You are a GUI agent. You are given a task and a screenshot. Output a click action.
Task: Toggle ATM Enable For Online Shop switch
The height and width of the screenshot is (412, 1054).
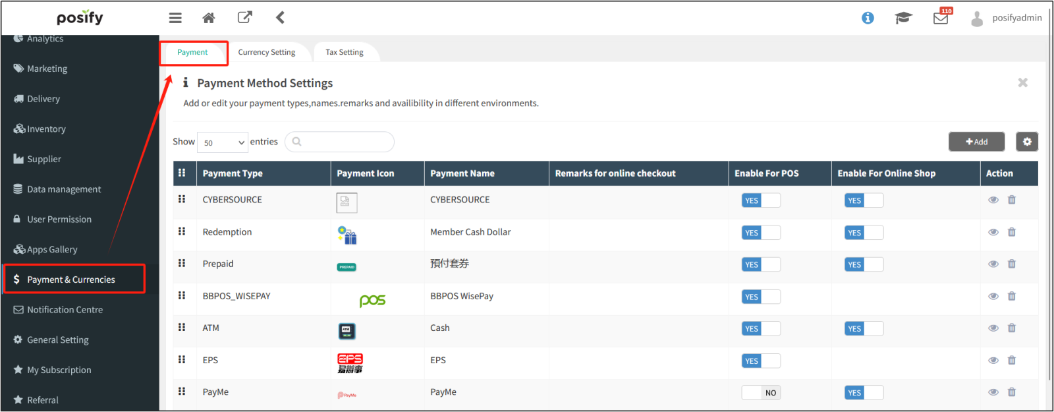[x=864, y=328]
